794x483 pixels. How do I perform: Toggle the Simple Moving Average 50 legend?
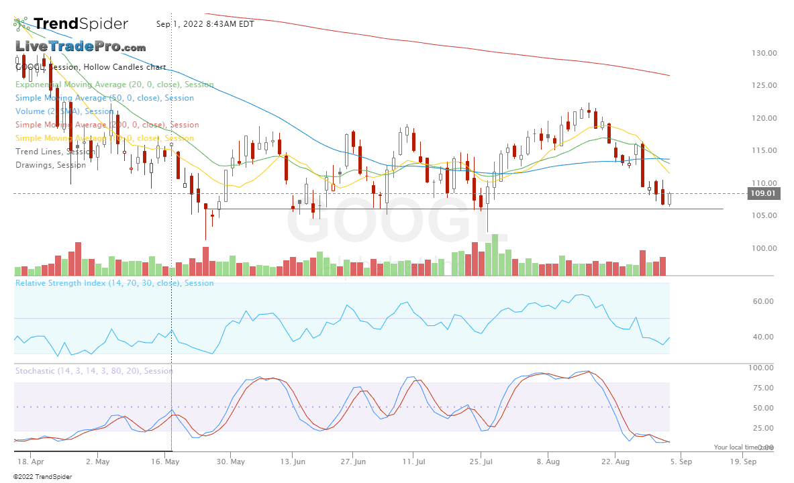(x=105, y=98)
